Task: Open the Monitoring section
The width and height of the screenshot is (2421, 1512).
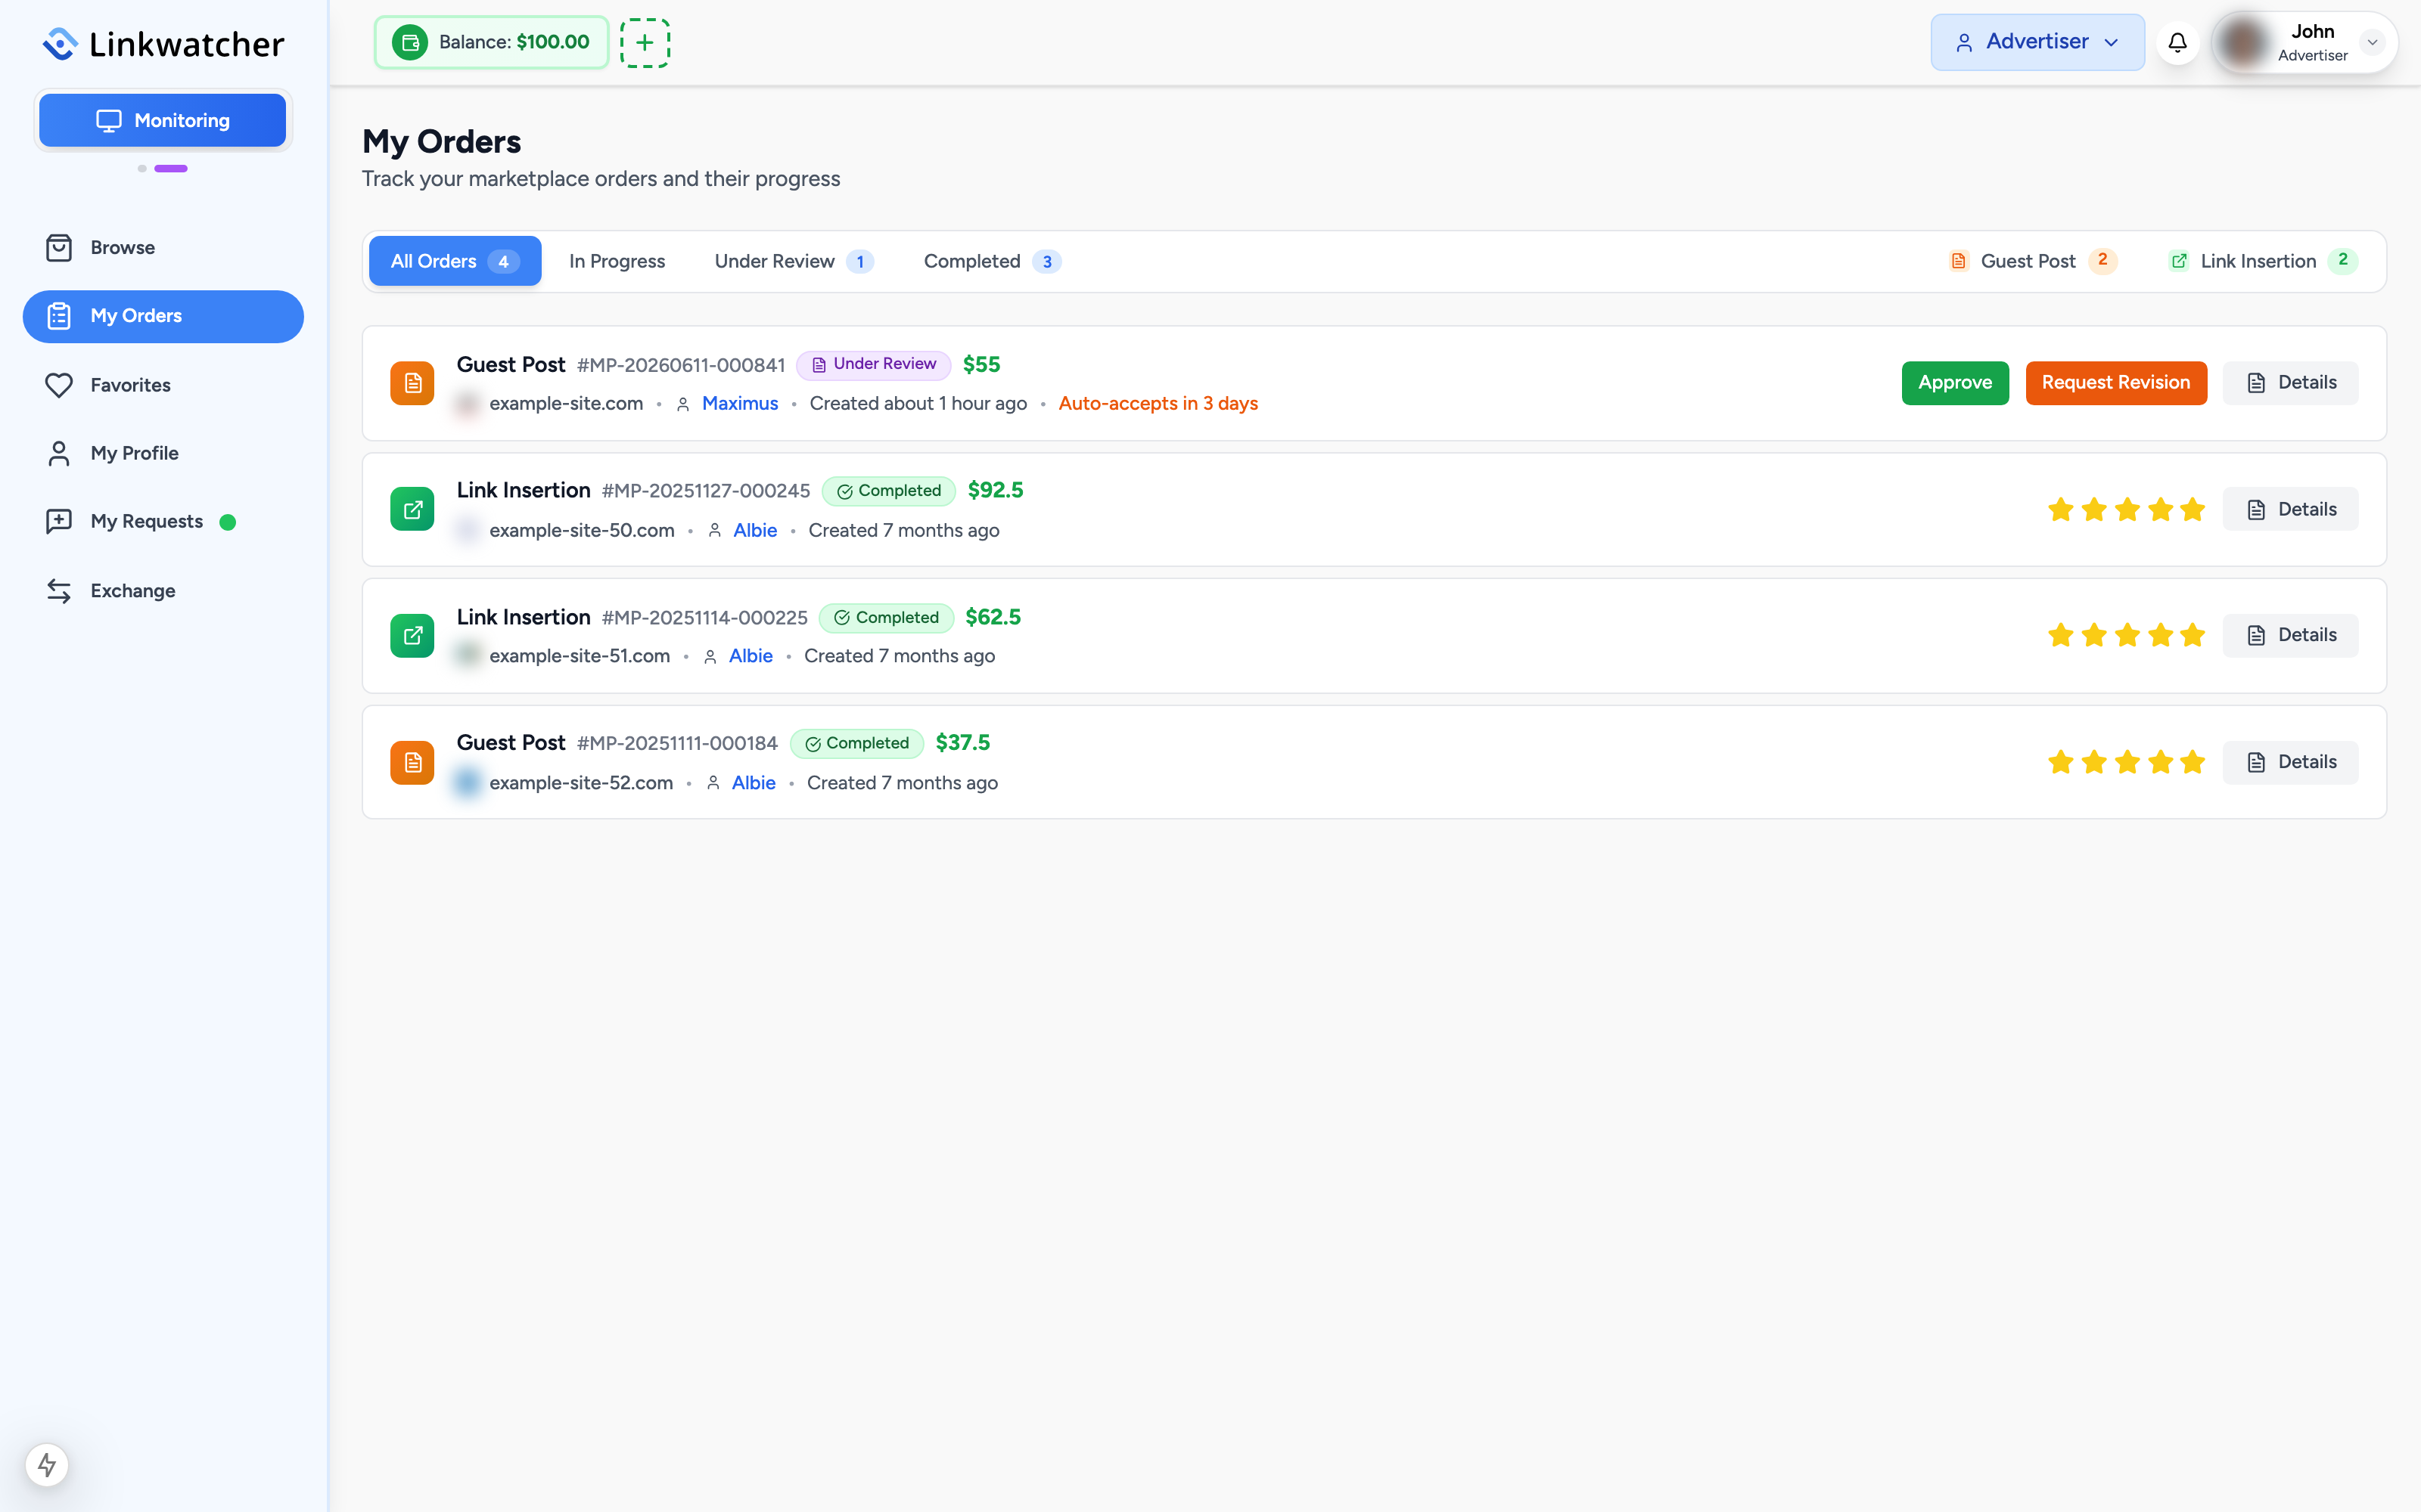Action: (x=163, y=120)
